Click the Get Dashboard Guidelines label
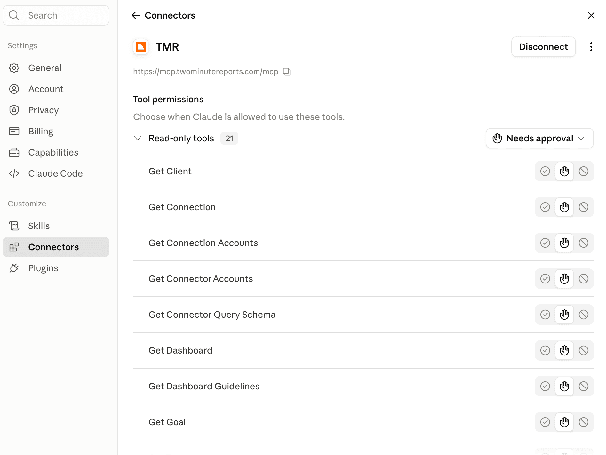Viewport: 606px width, 455px height. click(204, 386)
